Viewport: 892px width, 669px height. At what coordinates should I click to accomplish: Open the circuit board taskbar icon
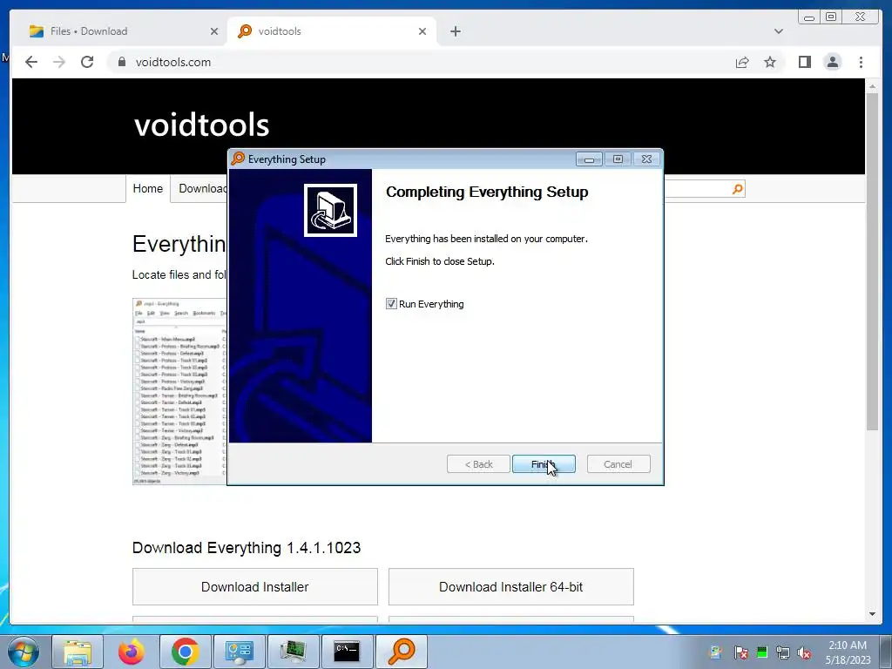tap(293, 652)
